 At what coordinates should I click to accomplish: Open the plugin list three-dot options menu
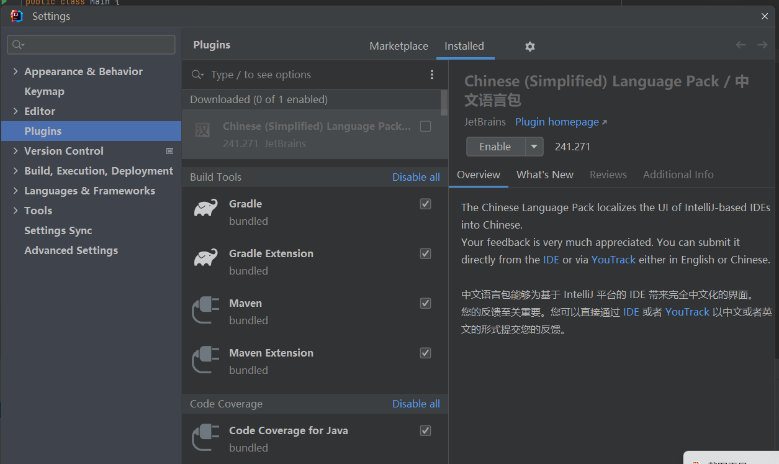pos(432,75)
